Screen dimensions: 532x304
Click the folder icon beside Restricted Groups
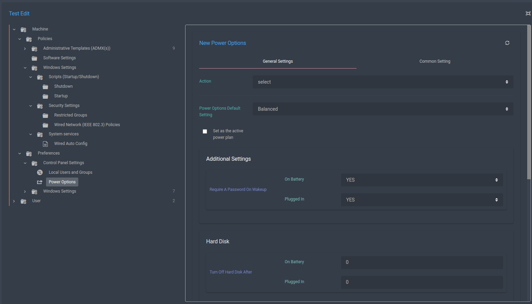45,115
